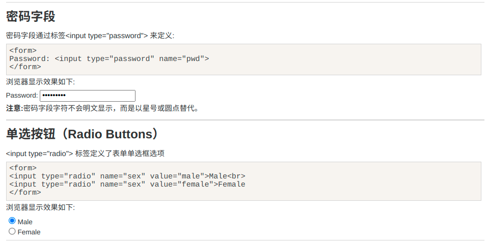Screen dimensions: 488x242
Task: Click the "Male" radio label text
Action: coord(25,222)
